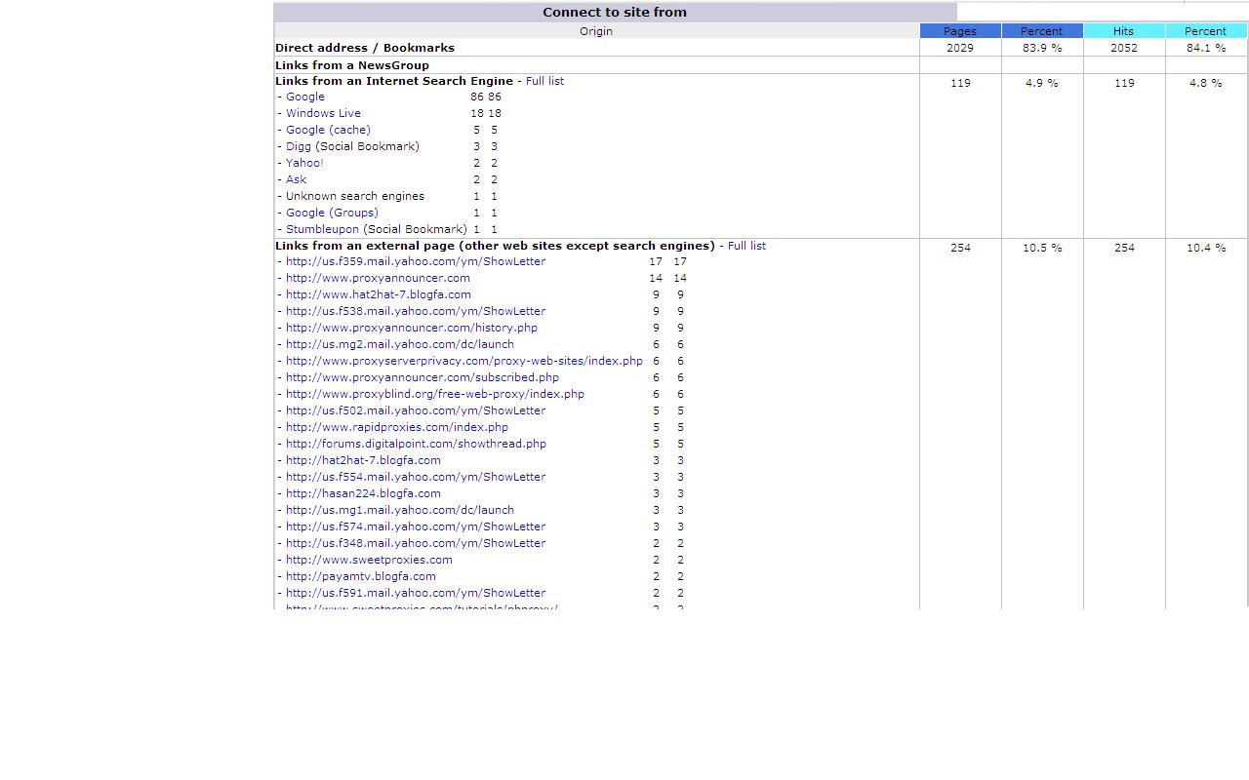Viewport: 1249px width, 780px height.
Task: Open the search engines Full list link
Action: [x=544, y=81]
